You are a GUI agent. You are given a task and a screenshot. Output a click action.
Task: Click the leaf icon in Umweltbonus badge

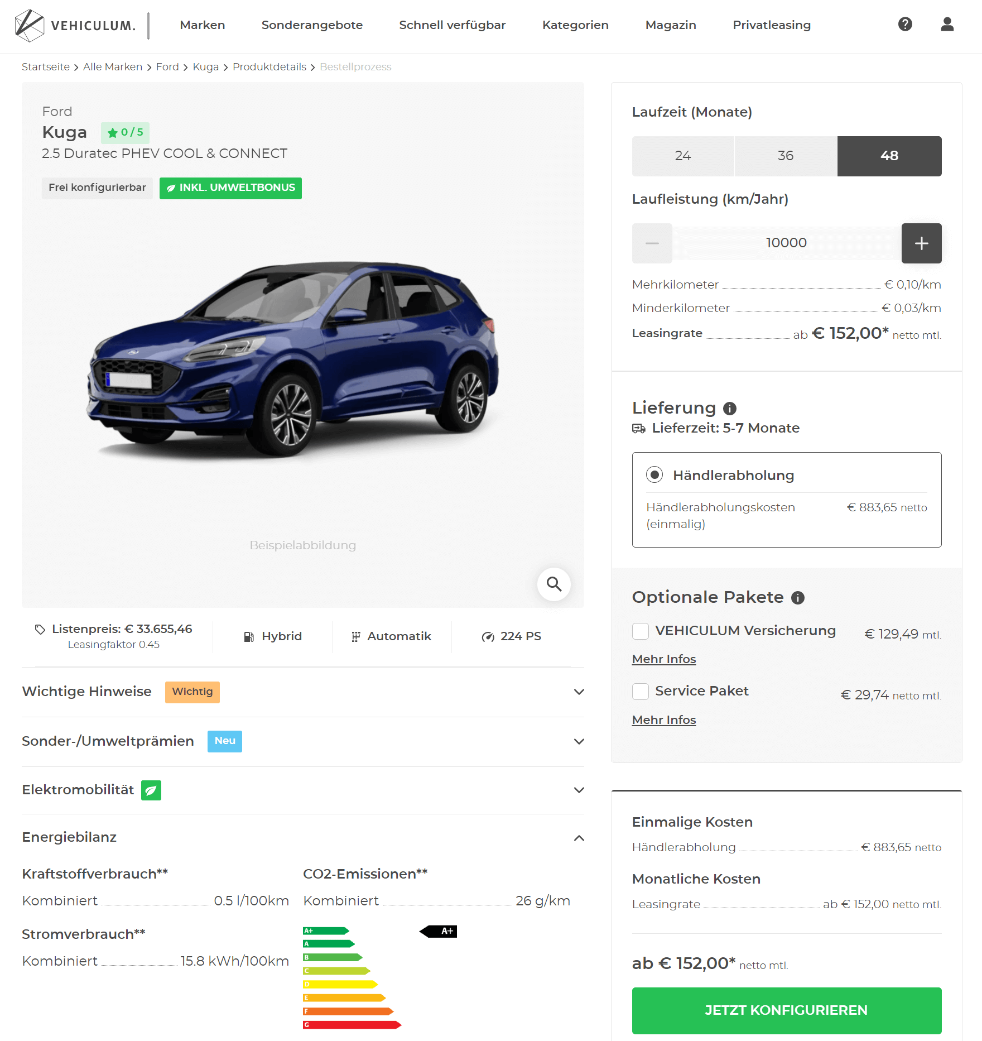(171, 189)
